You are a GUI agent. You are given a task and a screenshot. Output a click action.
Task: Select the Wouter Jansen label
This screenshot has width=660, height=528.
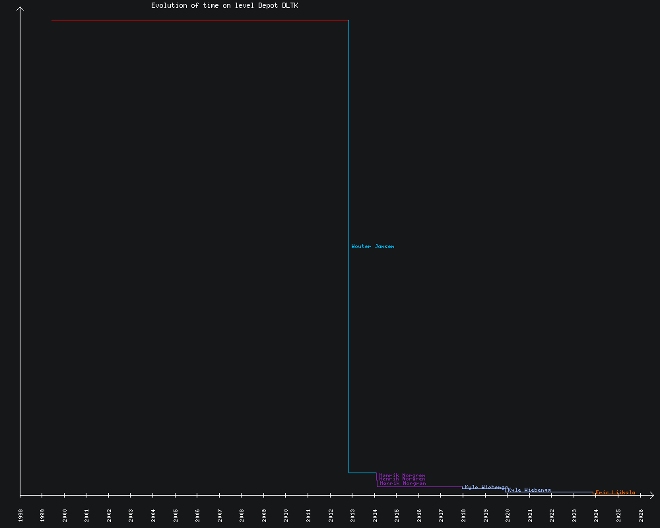pos(373,247)
